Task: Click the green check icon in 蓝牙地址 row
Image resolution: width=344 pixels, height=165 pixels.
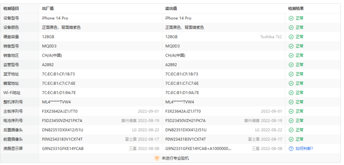Action: [x=291, y=74]
